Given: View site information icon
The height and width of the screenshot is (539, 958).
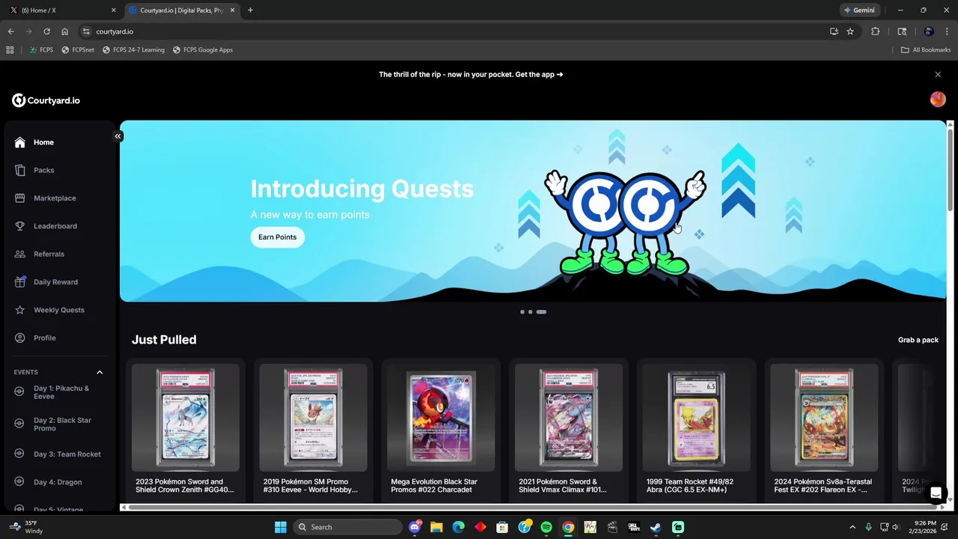Looking at the screenshot, I should click(86, 31).
